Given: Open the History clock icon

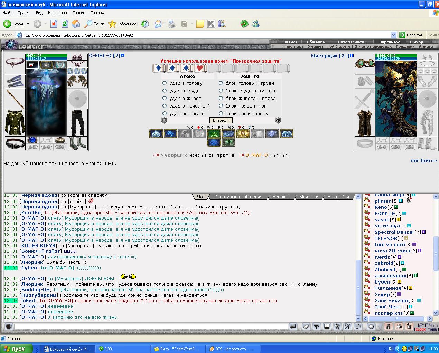Looking at the screenshot, I should (x=145, y=24).
